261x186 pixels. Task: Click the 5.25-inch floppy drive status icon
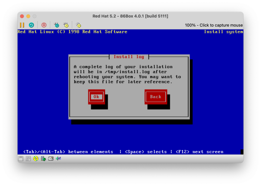coord(28,159)
